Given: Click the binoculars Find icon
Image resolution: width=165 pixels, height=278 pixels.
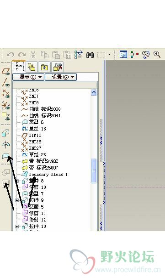Looking at the screenshot, I should click(90, 55).
